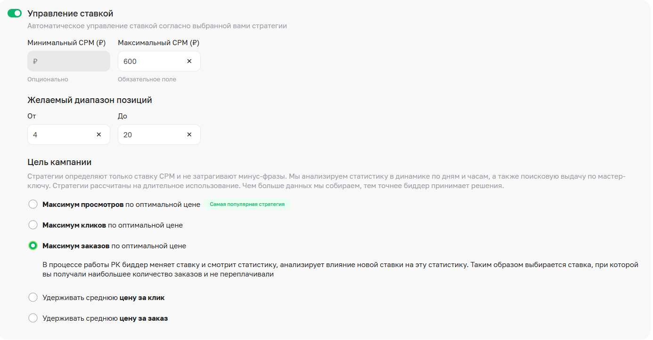
Task: Focus the Максимальный CPM field showing 600
Action: (151, 61)
